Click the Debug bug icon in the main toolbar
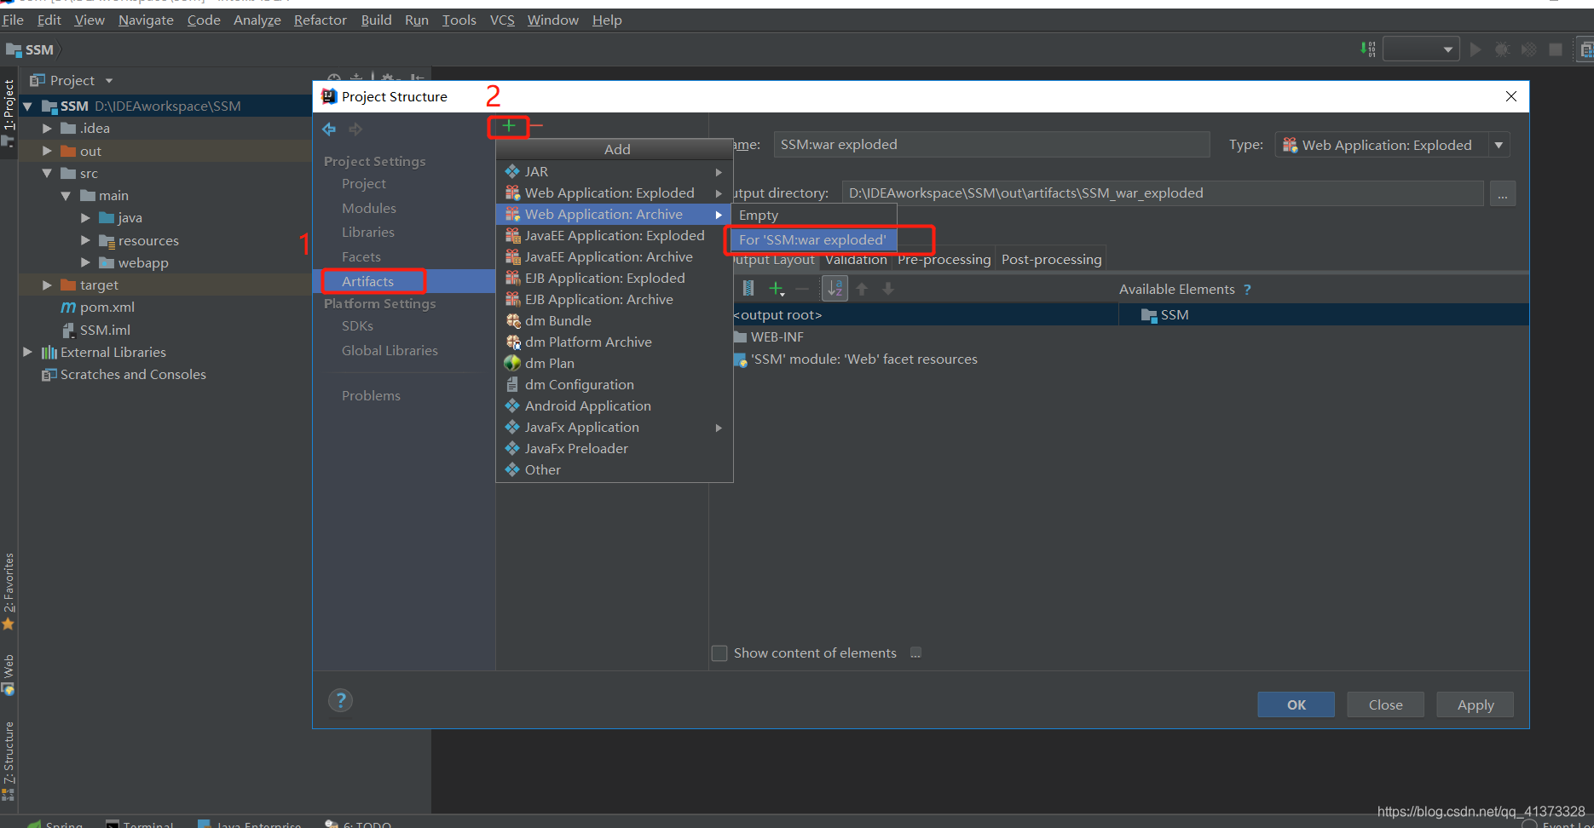This screenshot has width=1594, height=828. 1502,49
